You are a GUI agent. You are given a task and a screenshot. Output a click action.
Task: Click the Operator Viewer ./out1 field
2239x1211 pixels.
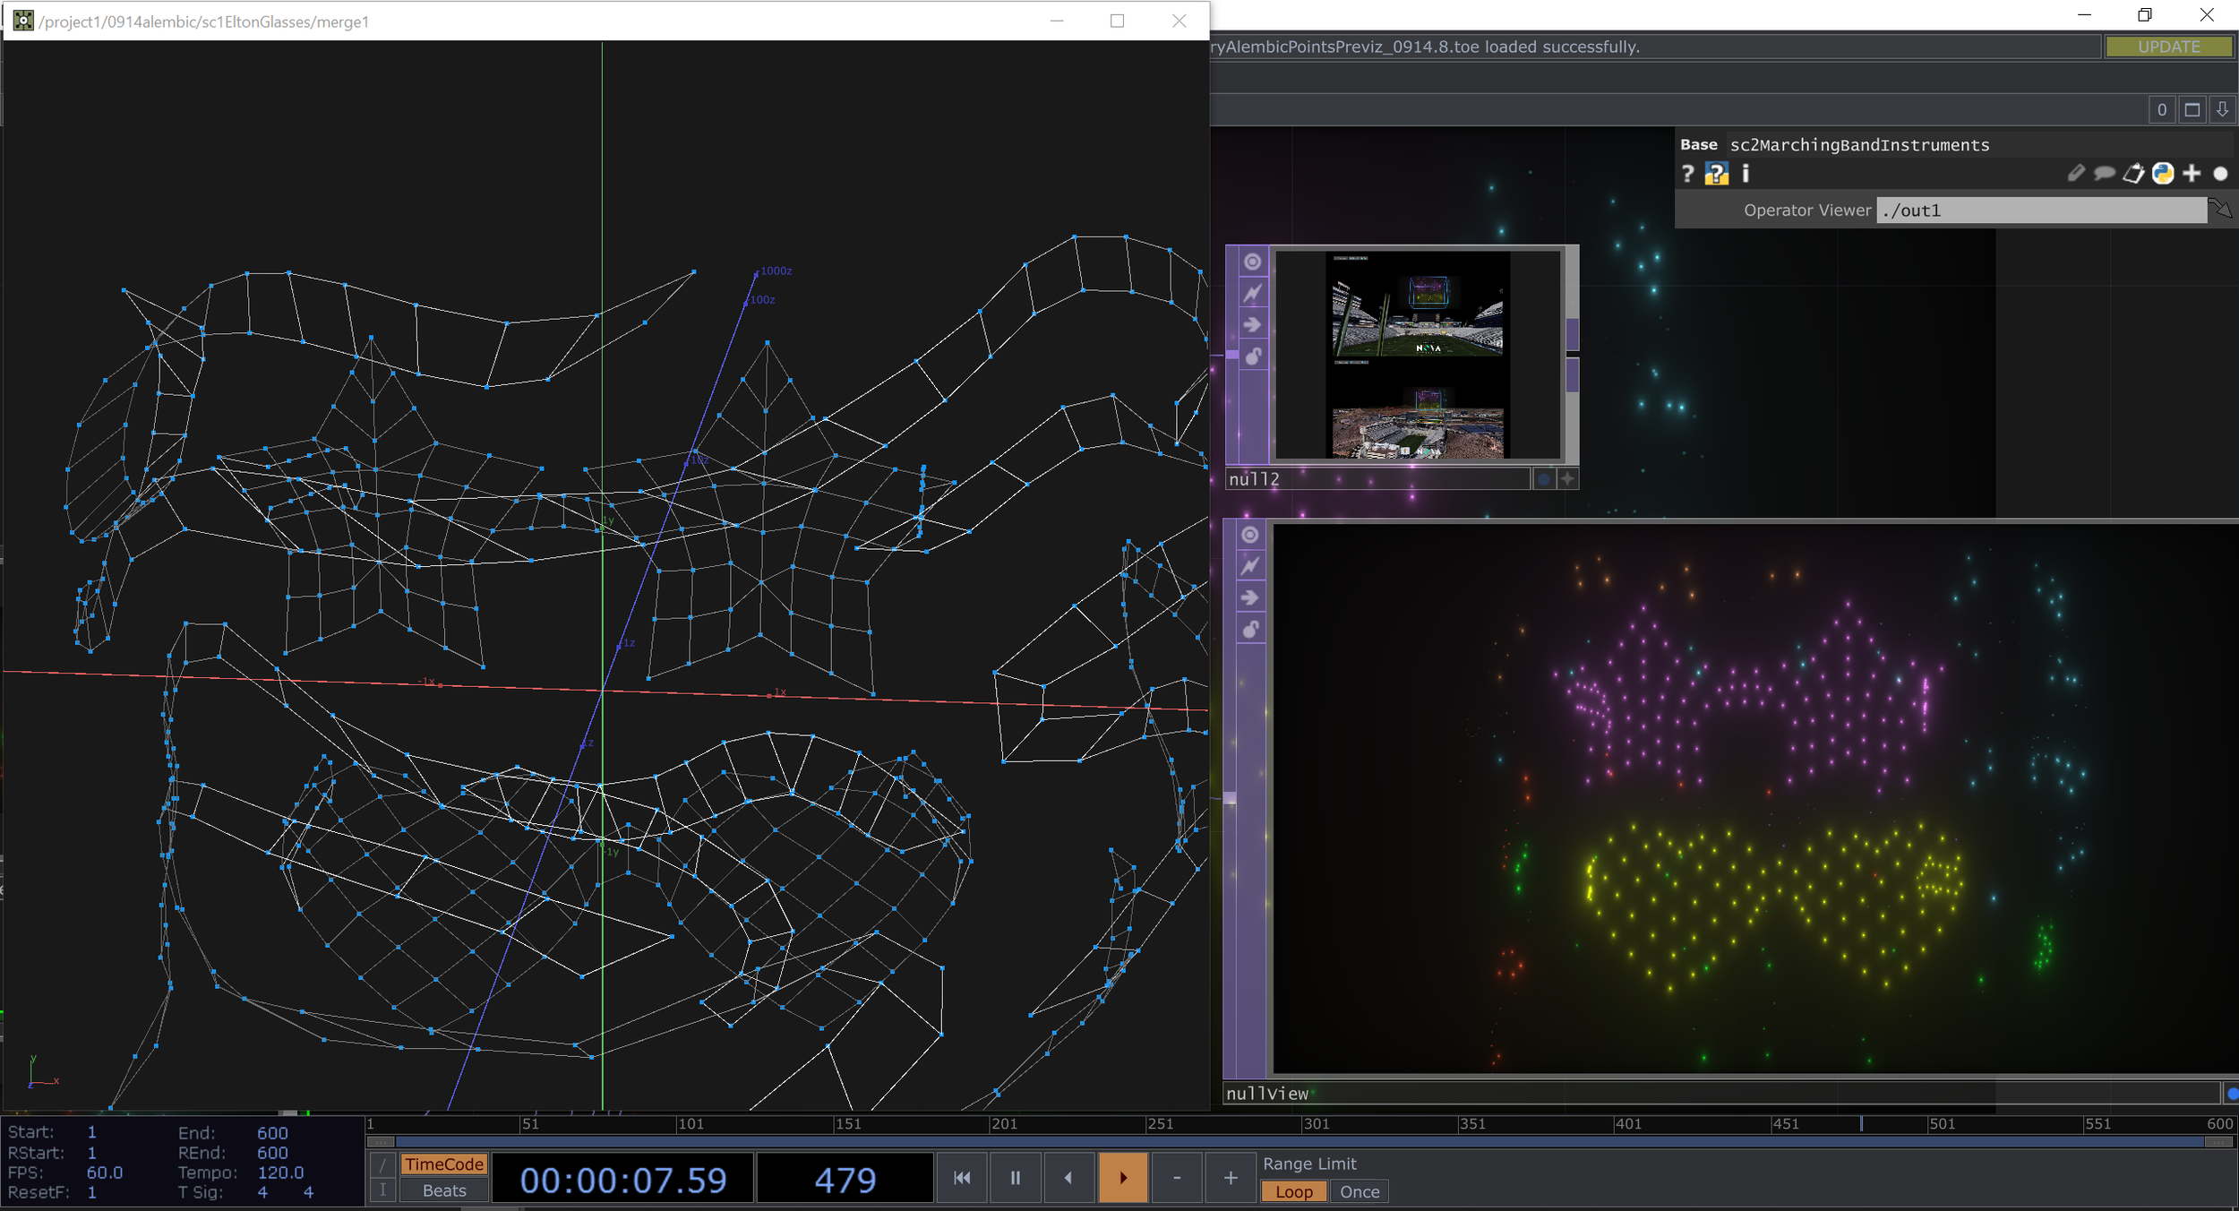pos(2040,210)
